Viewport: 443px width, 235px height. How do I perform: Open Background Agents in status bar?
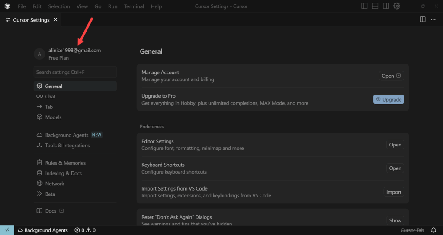[x=43, y=230]
